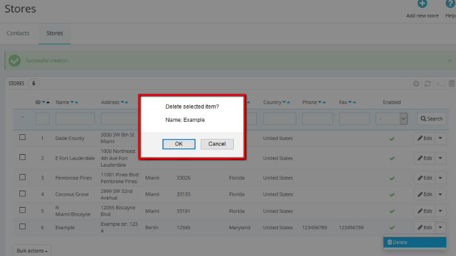The width and height of the screenshot is (456, 256).
Task: Tick the checkbox for Example store
Action: [22, 226]
